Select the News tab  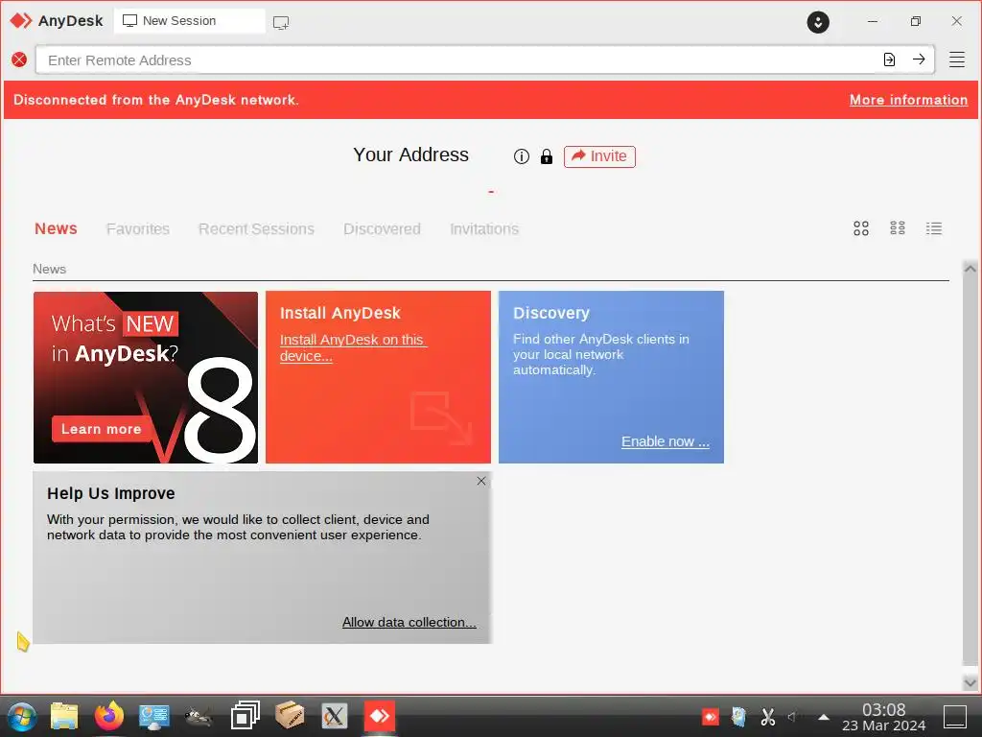[x=56, y=228]
